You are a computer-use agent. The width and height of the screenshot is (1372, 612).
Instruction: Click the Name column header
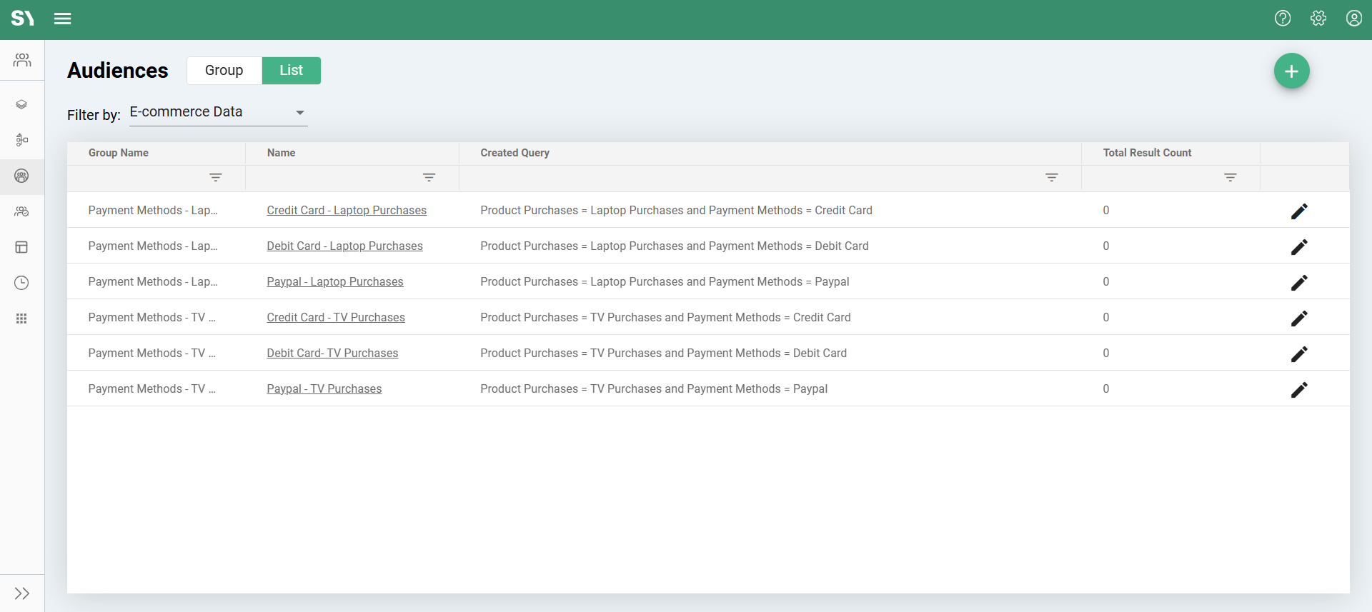point(281,153)
